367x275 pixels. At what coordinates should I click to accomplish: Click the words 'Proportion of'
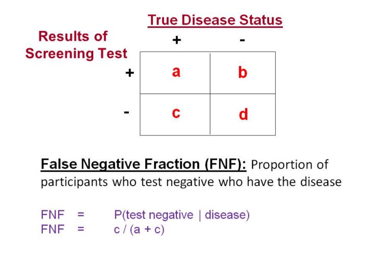point(290,165)
